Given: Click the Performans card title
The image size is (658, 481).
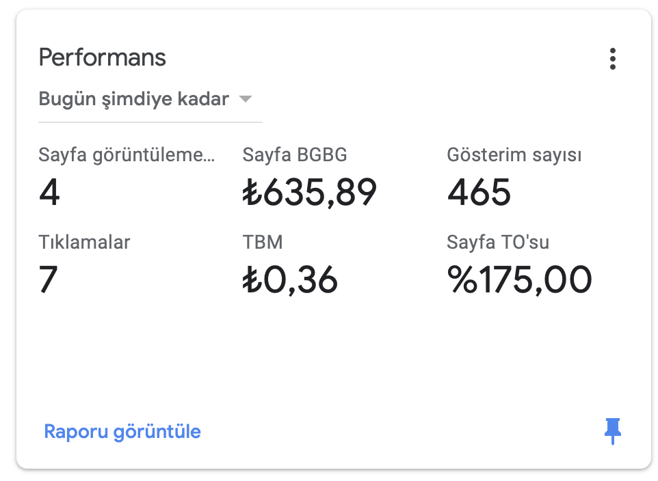Looking at the screenshot, I should [103, 57].
